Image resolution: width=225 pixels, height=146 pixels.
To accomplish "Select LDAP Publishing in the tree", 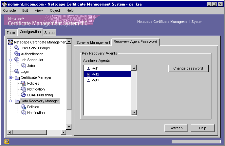I will coord(40,95).
